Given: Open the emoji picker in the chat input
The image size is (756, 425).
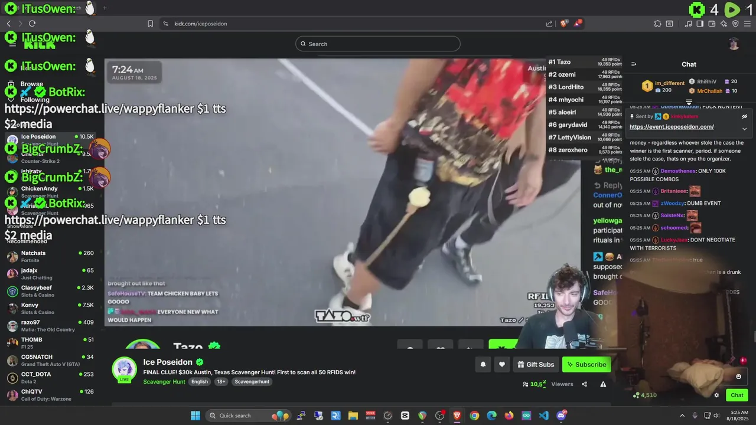Looking at the screenshot, I should coord(738,377).
